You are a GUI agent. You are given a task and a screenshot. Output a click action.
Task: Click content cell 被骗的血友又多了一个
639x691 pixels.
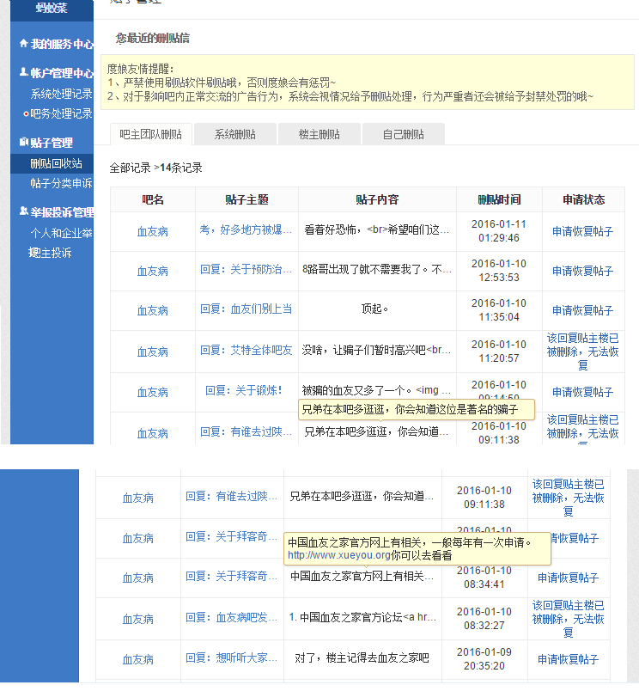click(376, 390)
